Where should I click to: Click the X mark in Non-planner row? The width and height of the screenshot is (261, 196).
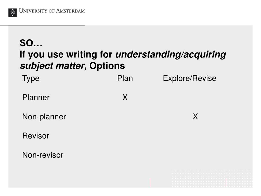195,116
